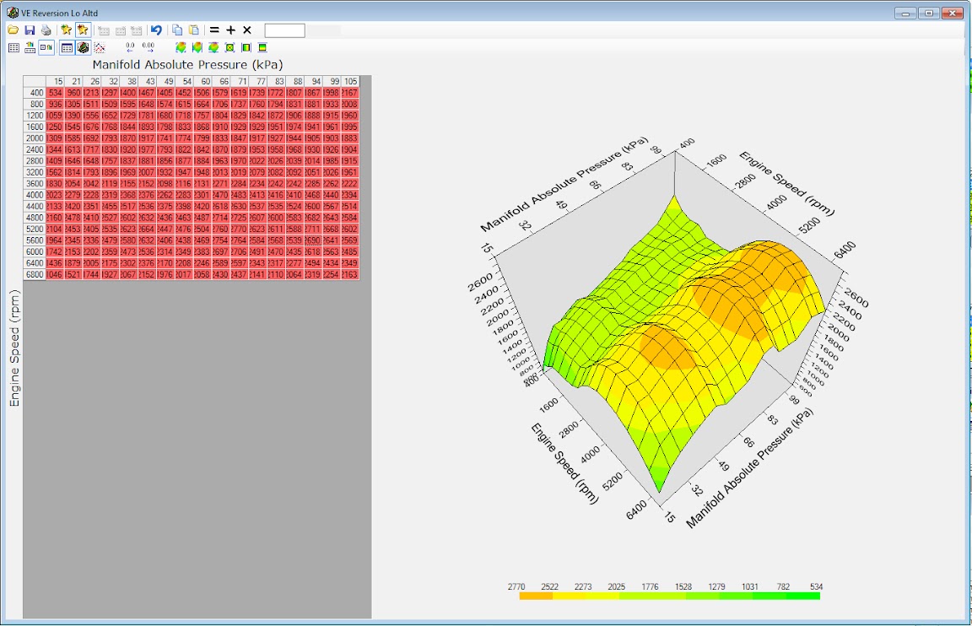
Task: Select the 15 kPa column header
Action: click(55, 81)
